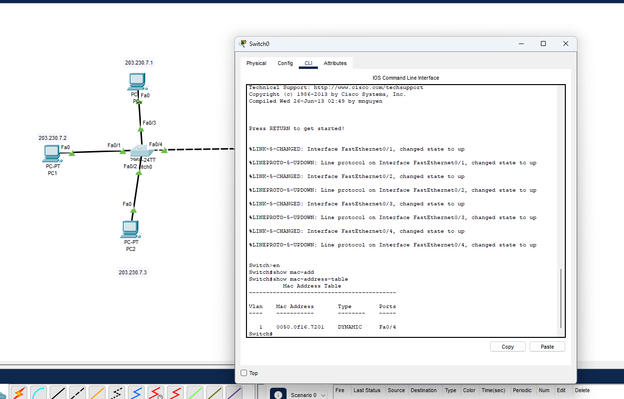Click green link light near Fa0/3 port

pyautogui.click(x=141, y=129)
